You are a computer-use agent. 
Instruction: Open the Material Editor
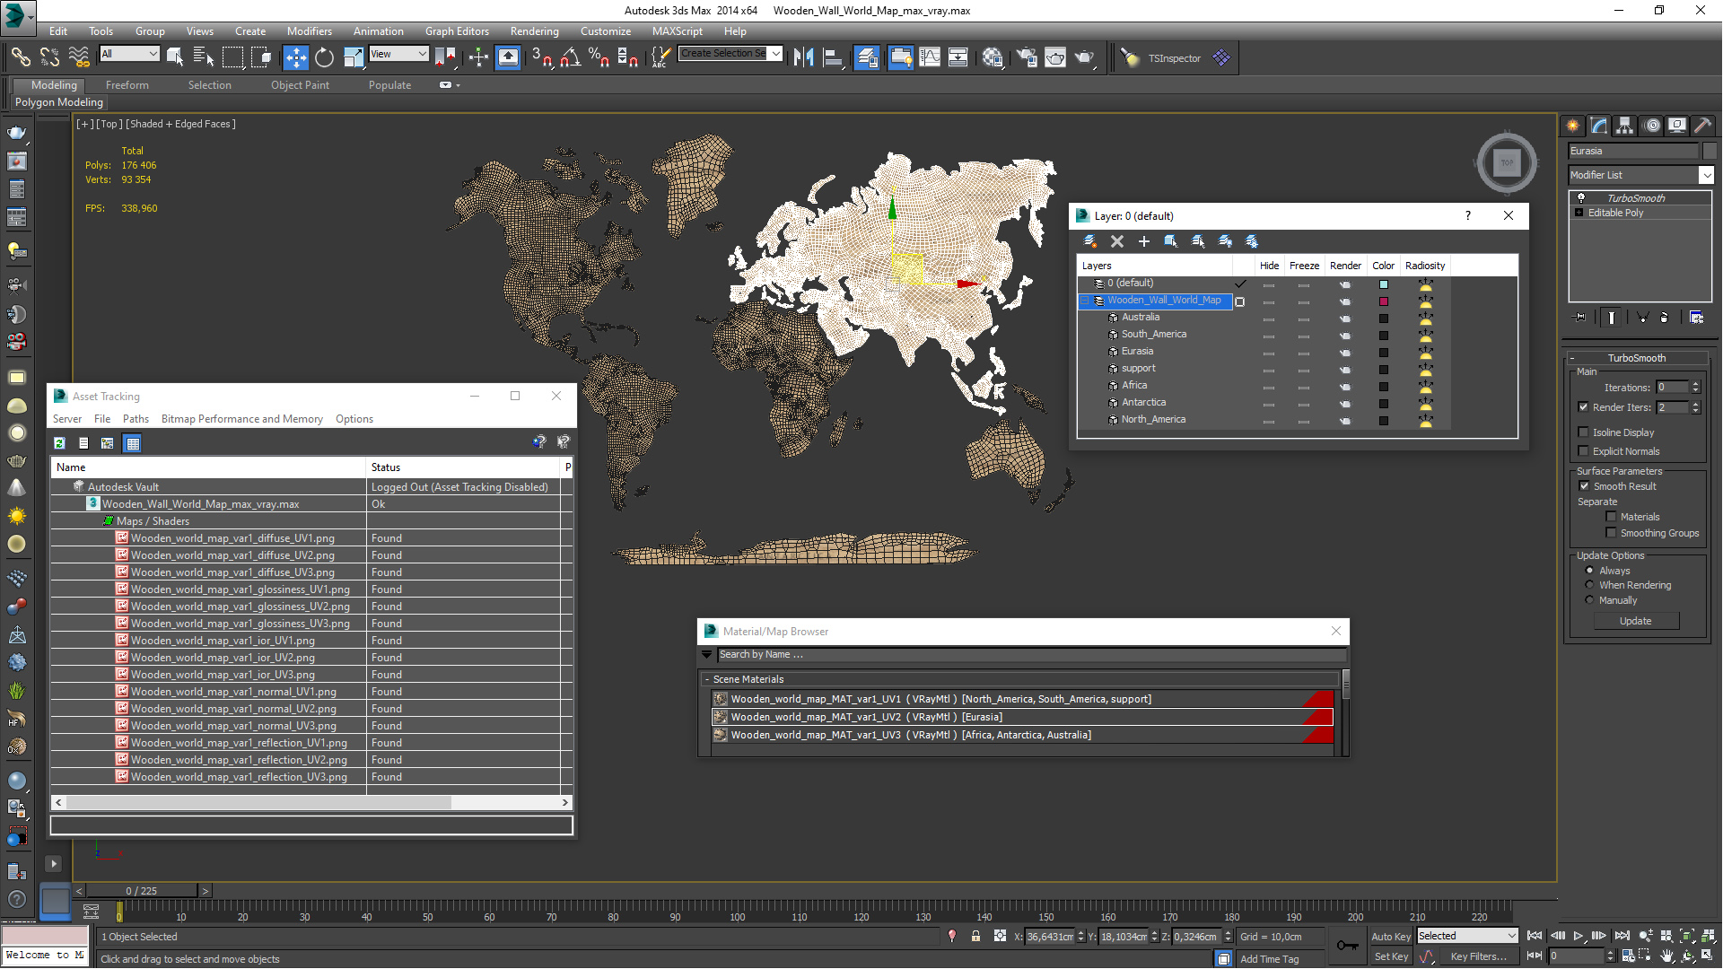(993, 57)
